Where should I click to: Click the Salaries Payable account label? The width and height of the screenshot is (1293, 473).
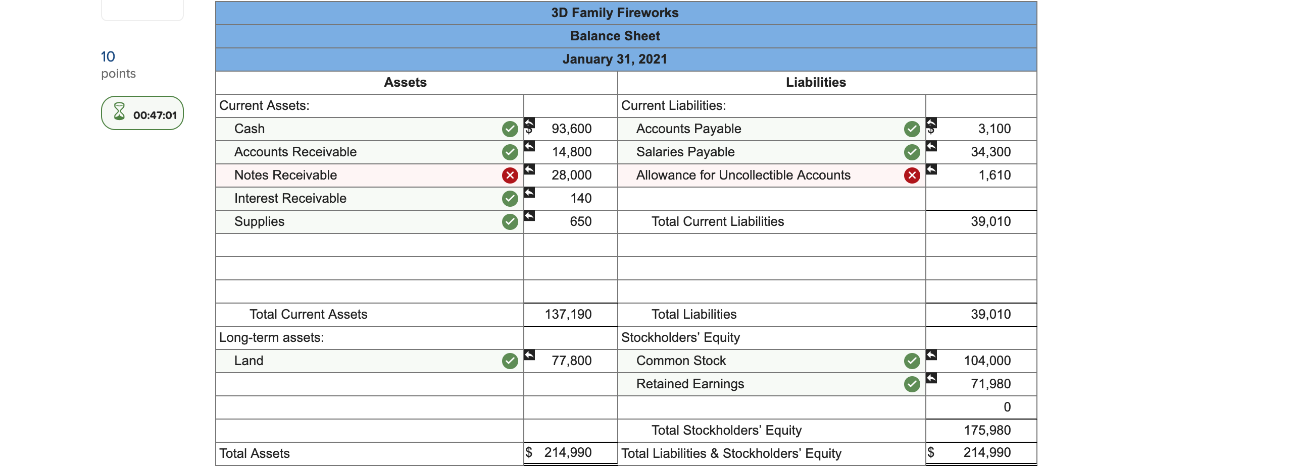(685, 152)
